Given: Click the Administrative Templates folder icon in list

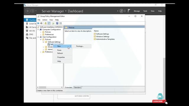Looking at the screenshot, I should point(95,39).
